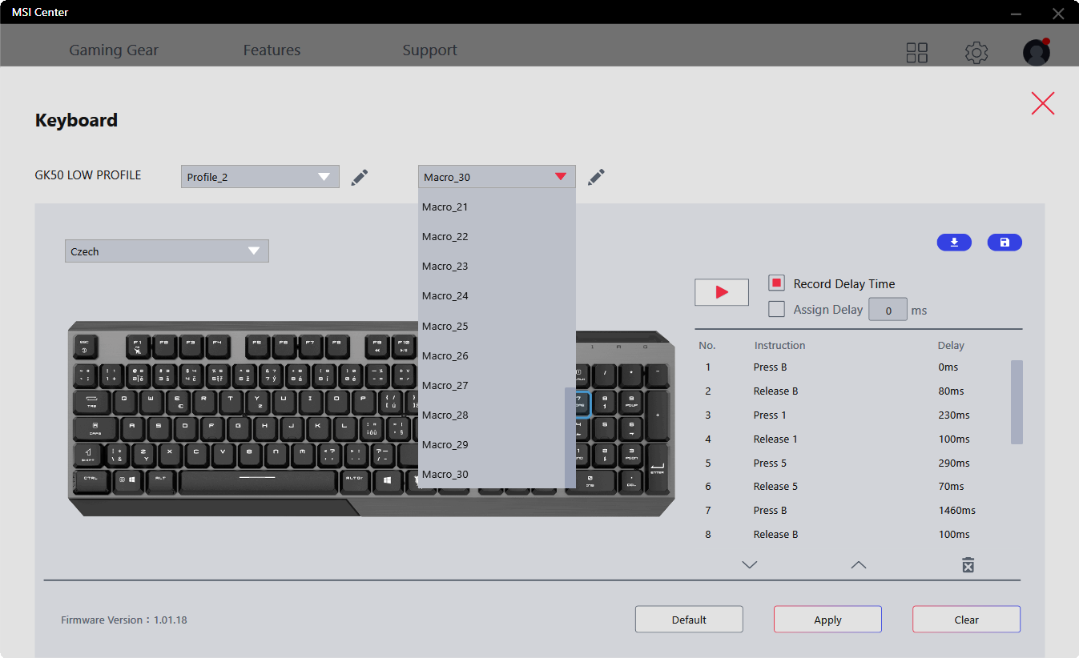Click the Clear button
This screenshot has height=658, width=1079.
pos(966,620)
